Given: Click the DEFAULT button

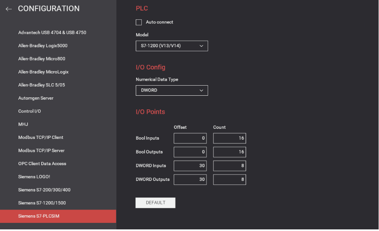Looking at the screenshot, I should [x=156, y=203].
